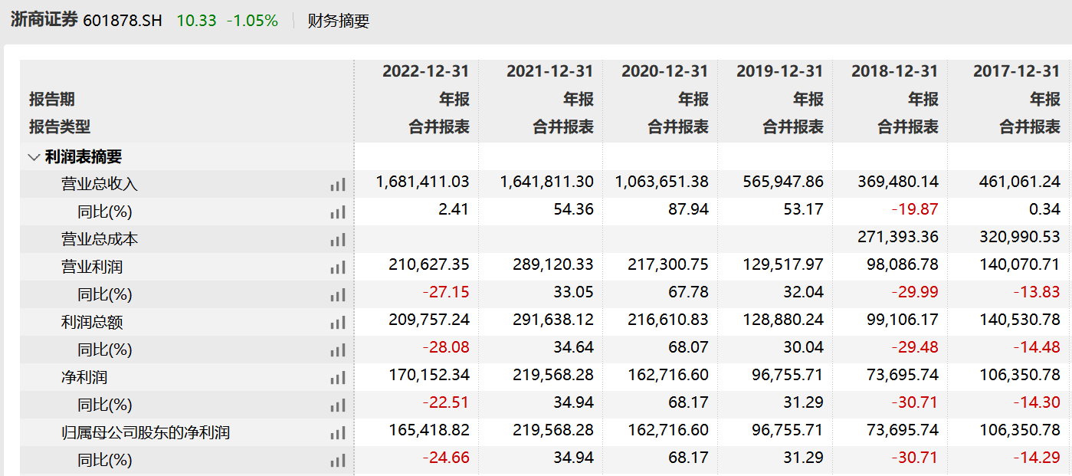The height and width of the screenshot is (476, 1072).
Task: Click total cost value 320,990.53
Action: pyautogui.click(x=1020, y=238)
